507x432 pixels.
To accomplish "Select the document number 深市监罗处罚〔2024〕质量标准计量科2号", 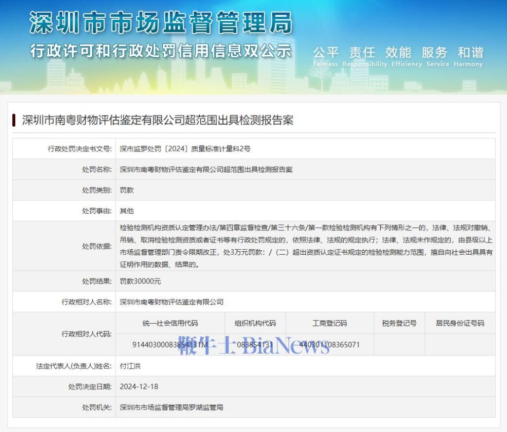I will point(185,149).
